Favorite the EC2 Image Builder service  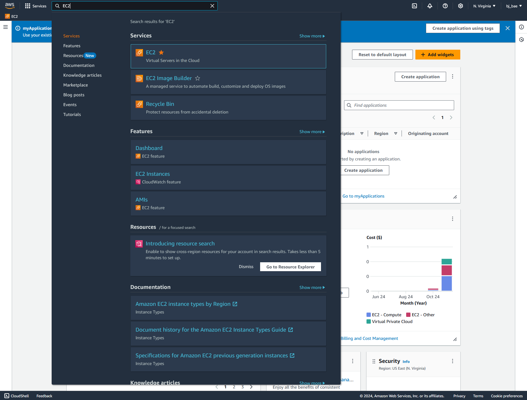198,78
